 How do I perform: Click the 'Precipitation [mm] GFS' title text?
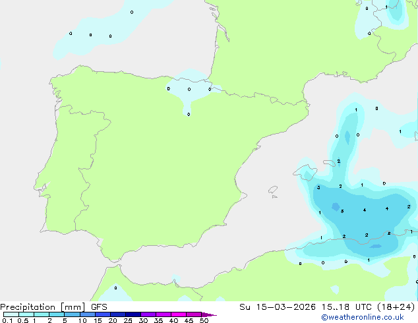(x=53, y=307)
